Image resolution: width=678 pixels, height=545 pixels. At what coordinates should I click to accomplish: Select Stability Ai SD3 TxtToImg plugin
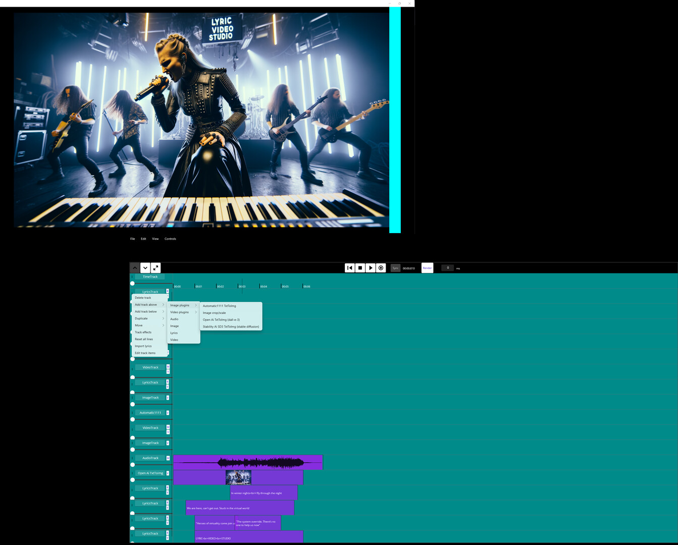pyautogui.click(x=231, y=326)
